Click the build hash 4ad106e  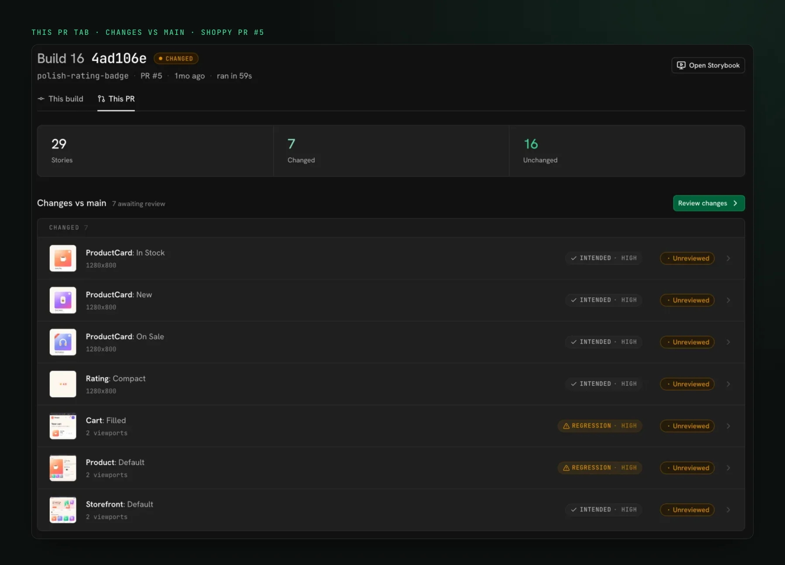[119, 58]
